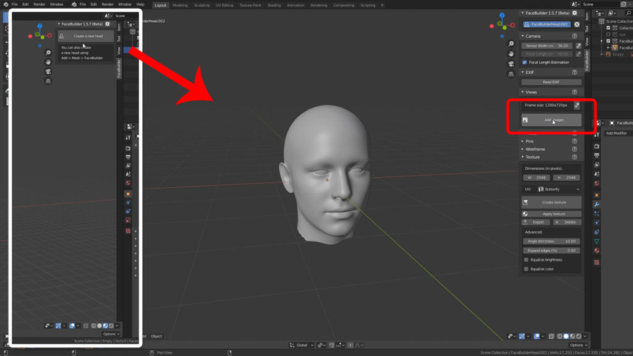Screen dimensions: 633x356
Task: Switch to the Shading workspace tab
Action: point(274,5)
